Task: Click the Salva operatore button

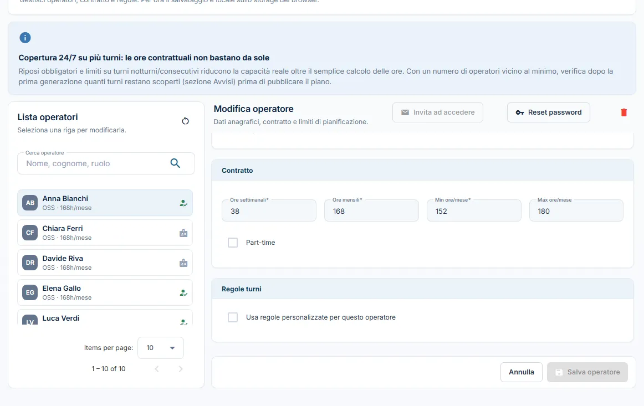Action: point(587,372)
